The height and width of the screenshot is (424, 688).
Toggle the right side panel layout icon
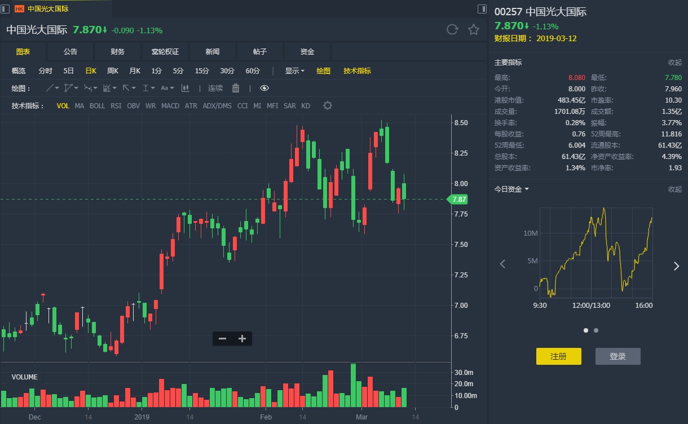(x=482, y=9)
